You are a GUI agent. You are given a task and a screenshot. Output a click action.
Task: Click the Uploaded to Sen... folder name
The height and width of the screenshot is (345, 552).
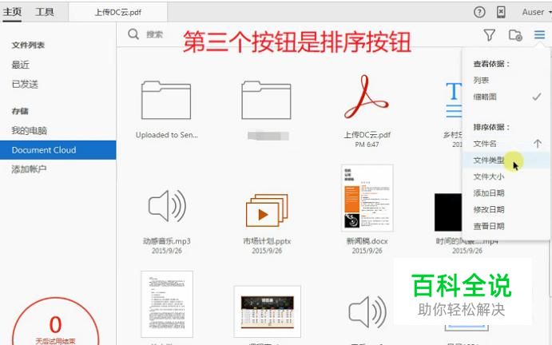[167, 135]
